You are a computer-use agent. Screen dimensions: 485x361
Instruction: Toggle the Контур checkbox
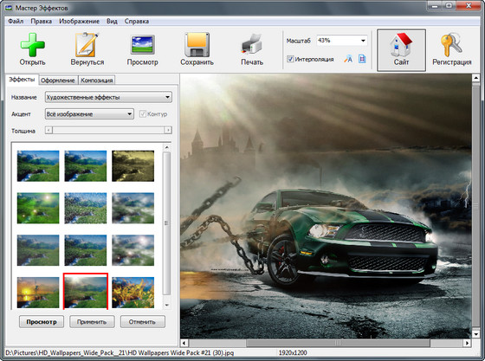point(143,114)
